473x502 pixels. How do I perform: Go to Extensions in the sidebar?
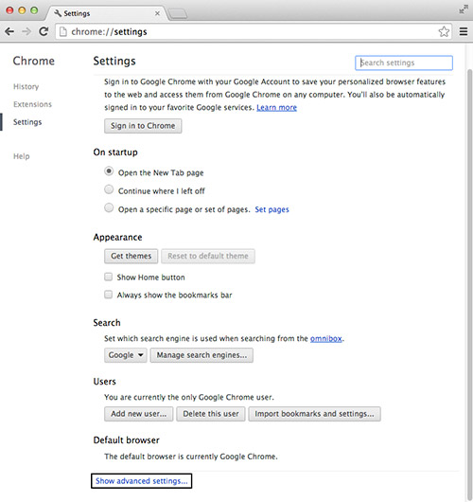tap(32, 104)
